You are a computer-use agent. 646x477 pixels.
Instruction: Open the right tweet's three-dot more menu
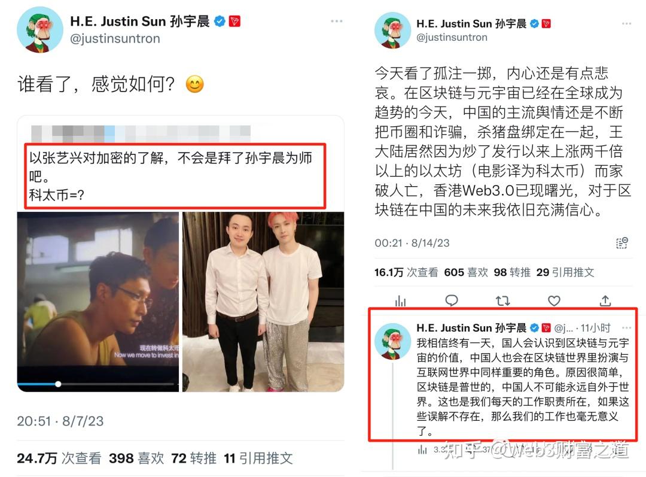[x=626, y=24]
